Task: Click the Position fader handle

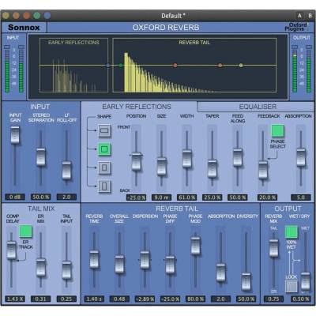Action: click(136, 161)
